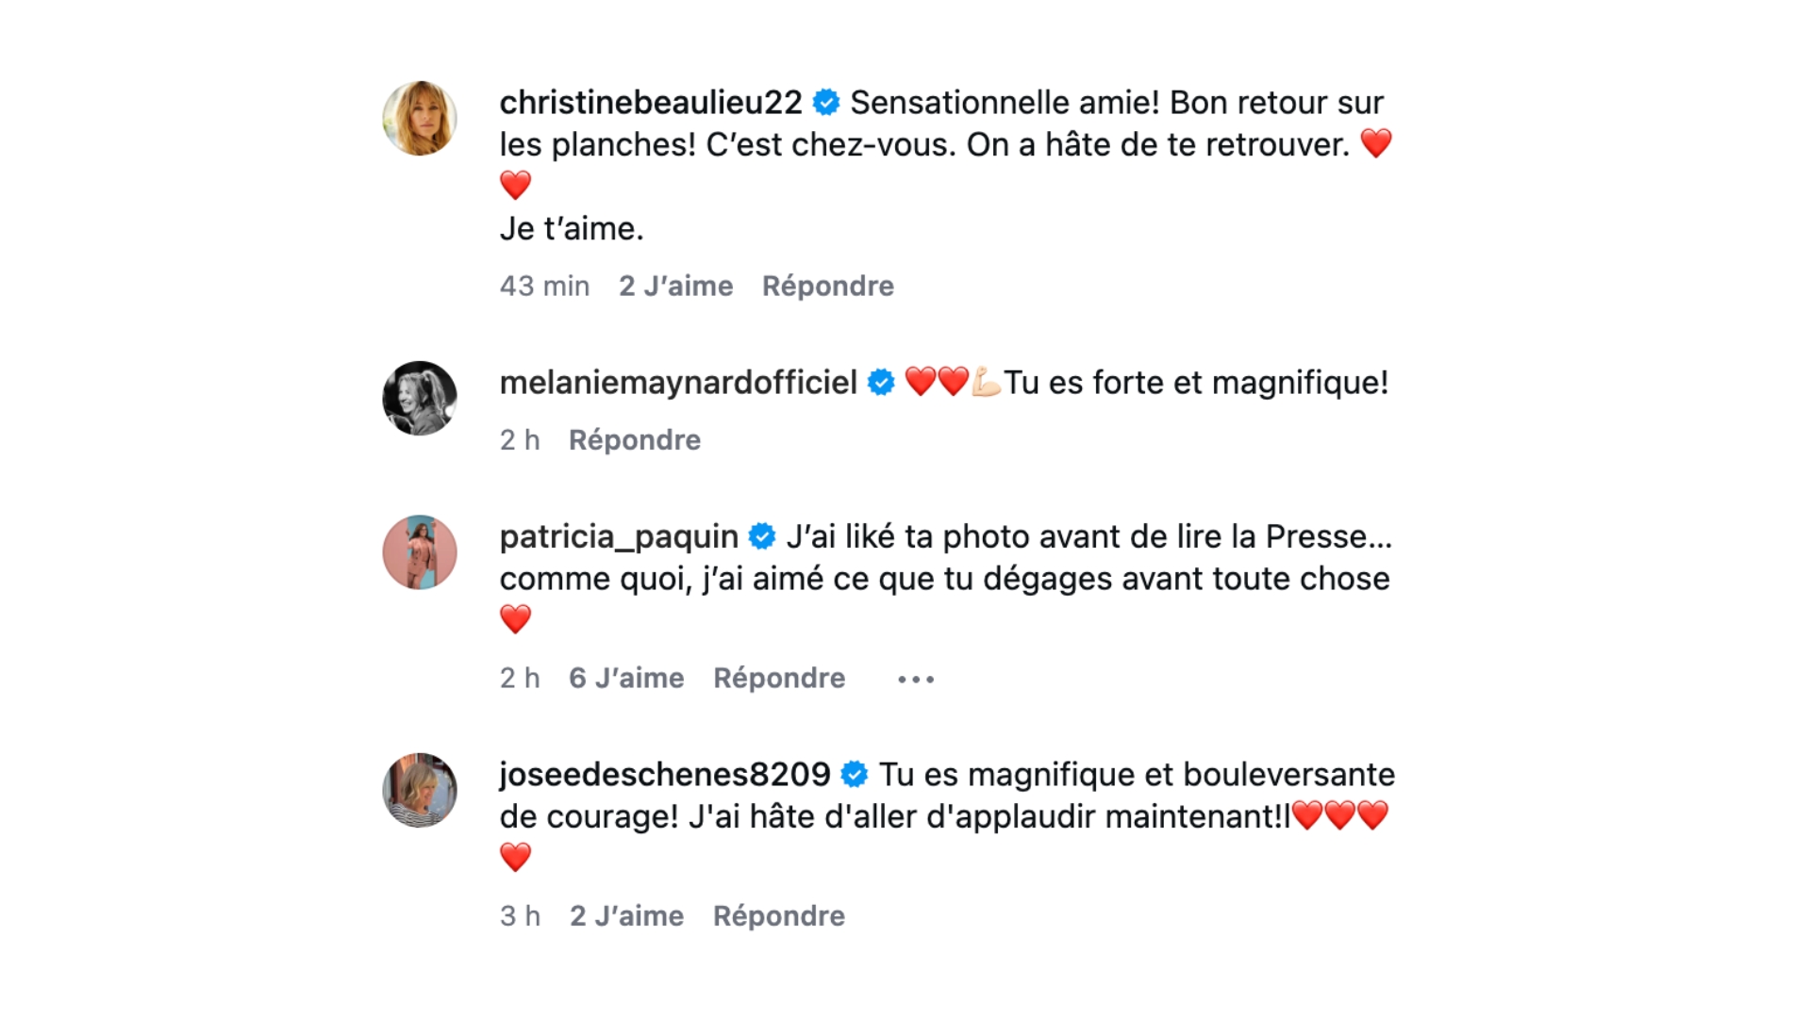Image resolution: width=1811 pixels, height=1018 pixels.
Task: Open the christinebeaulieu22 username link
Action: (x=651, y=103)
